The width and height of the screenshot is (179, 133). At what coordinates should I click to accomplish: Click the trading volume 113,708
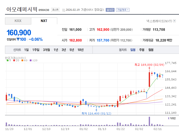(159, 30)
